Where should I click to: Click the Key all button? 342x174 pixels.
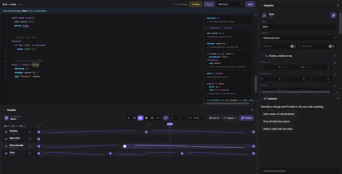[x=214, y=118]
